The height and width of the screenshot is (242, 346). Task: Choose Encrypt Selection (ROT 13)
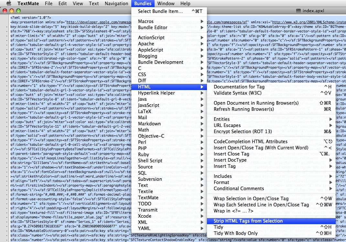click(x=271, y=132)
